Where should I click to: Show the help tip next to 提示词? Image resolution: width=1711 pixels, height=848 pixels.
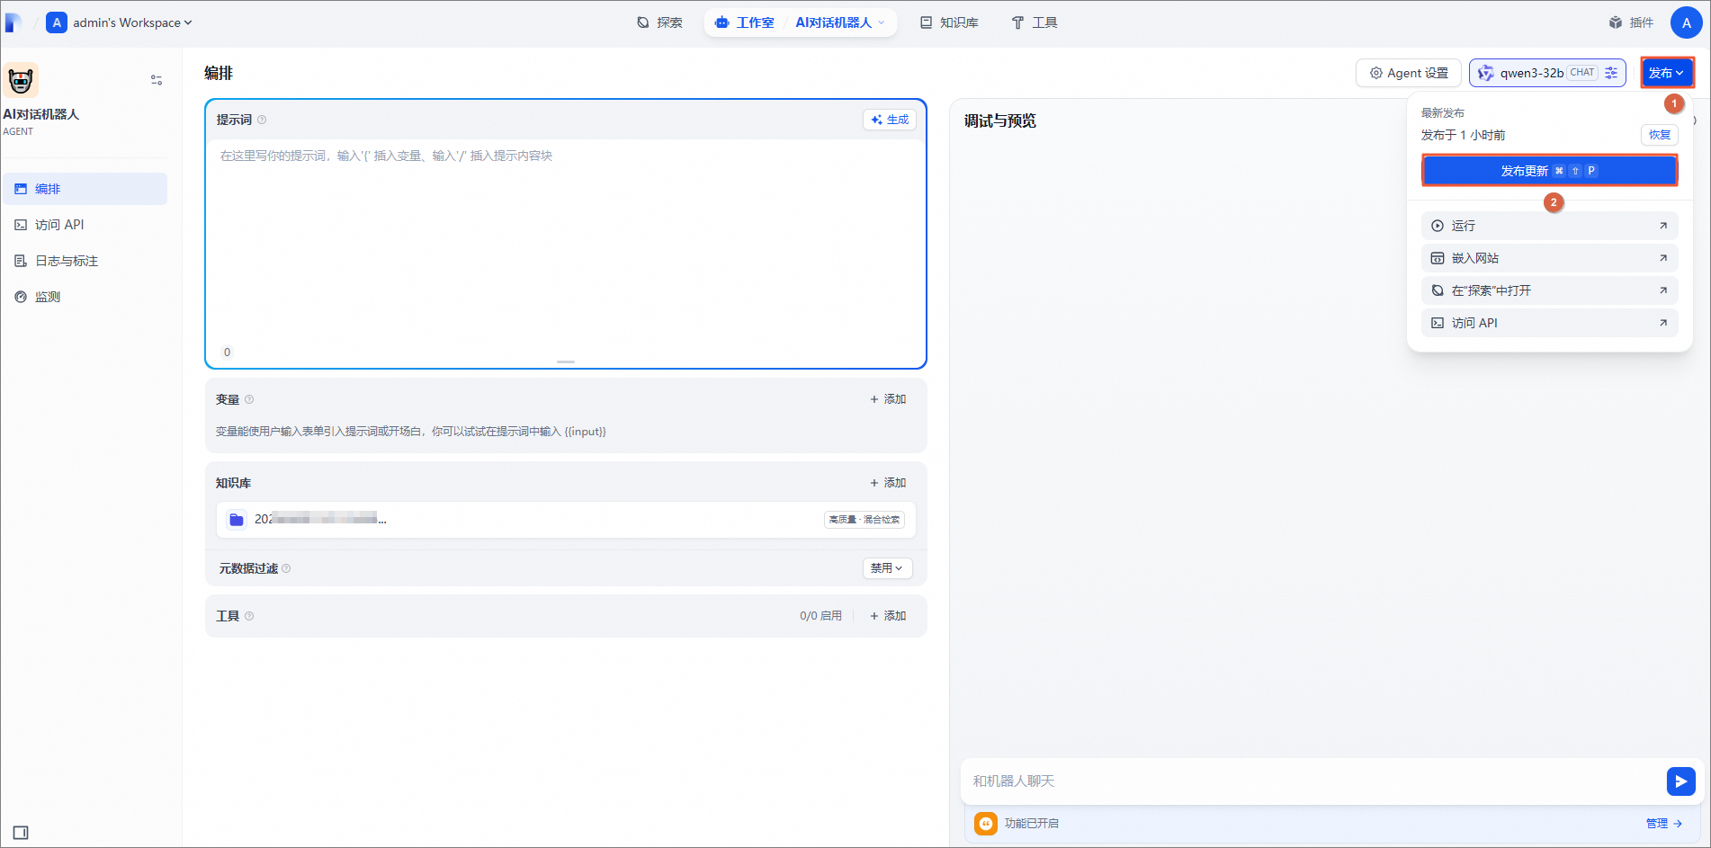click(x=262, y=120)
